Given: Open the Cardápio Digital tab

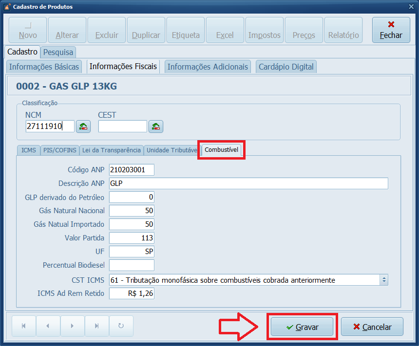Looking at the screenshot, I should [286, 67].
